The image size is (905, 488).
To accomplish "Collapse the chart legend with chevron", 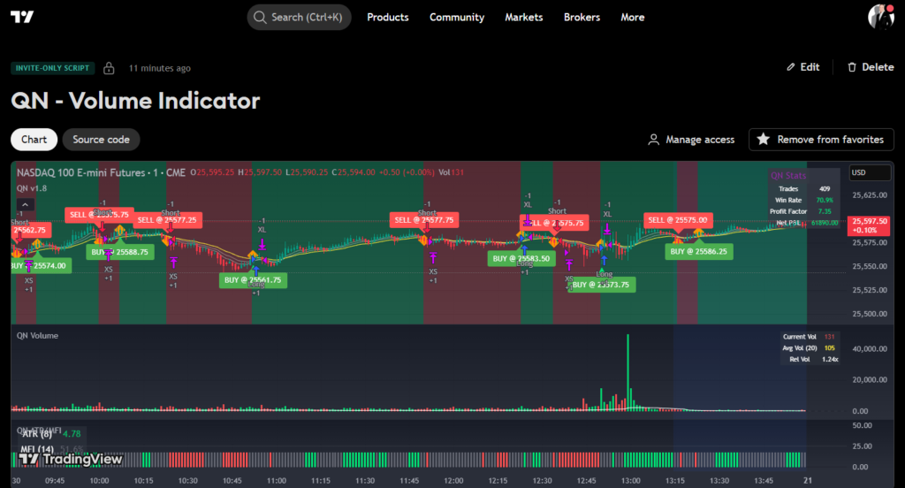I will pyautogui.click(x=25, y=204).
